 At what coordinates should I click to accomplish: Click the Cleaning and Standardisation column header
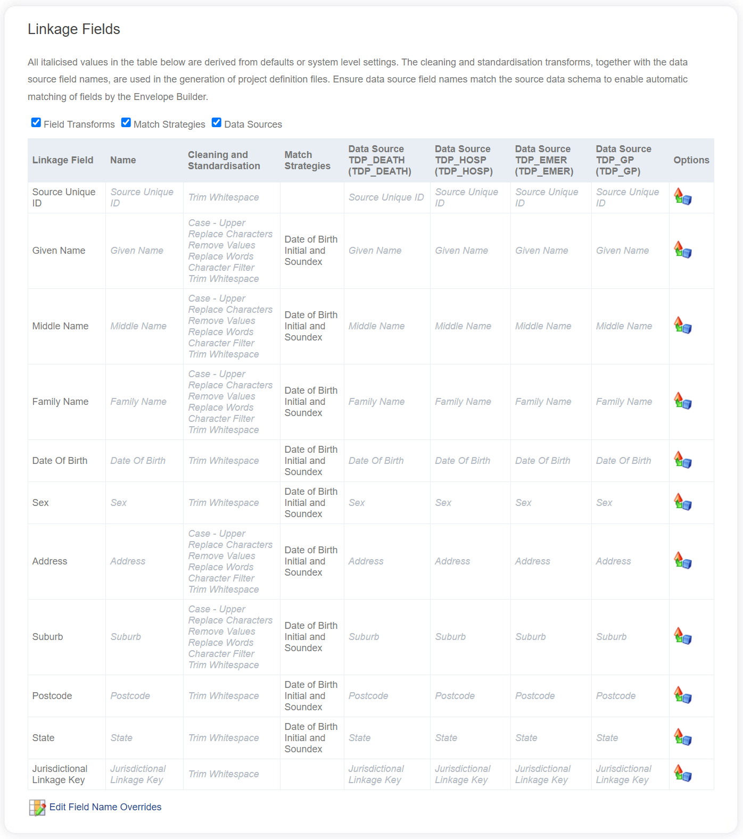(224, 160)
